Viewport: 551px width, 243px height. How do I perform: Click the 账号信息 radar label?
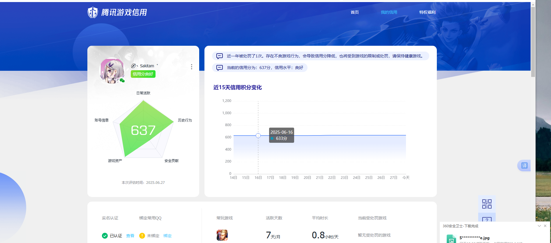coord(101,120)
